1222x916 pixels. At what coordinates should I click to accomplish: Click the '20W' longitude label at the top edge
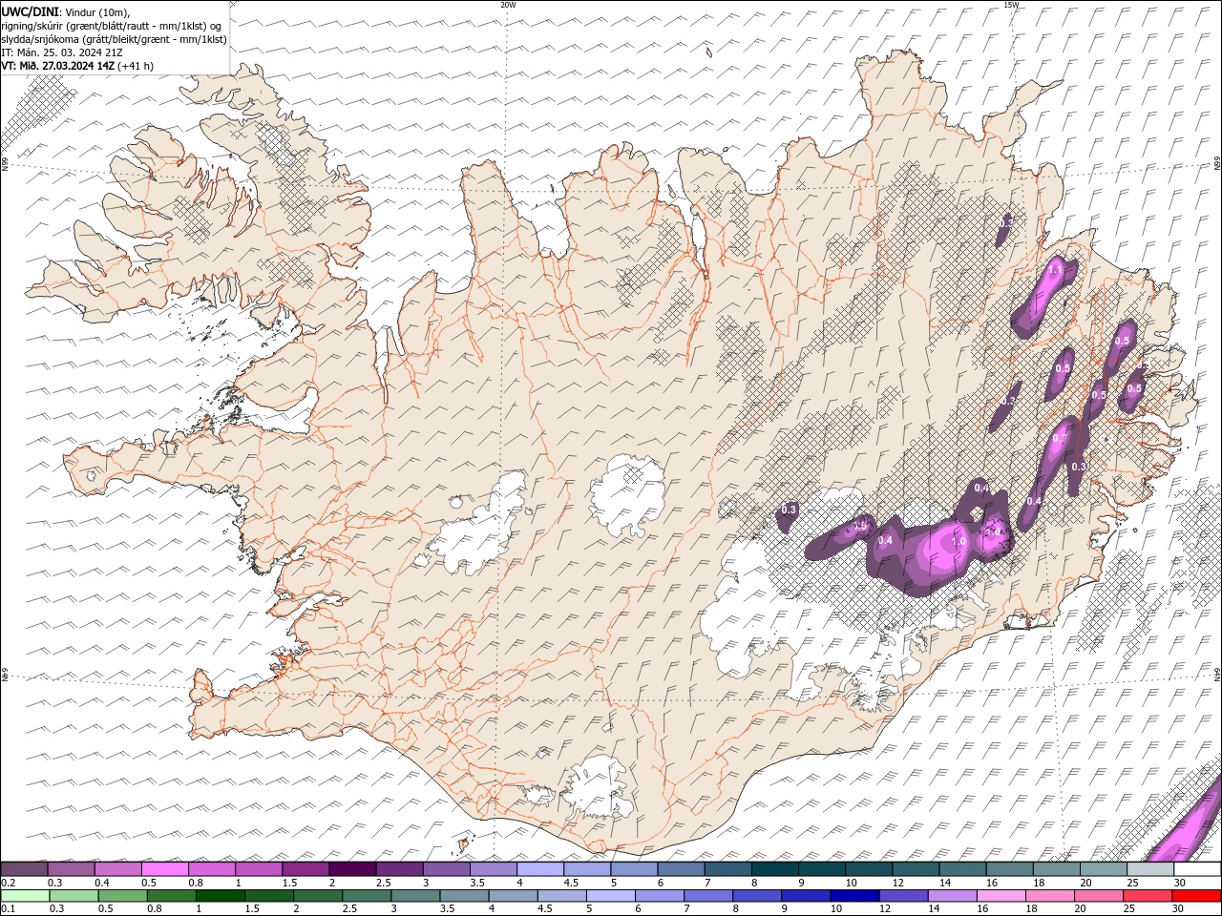click(508, 5)
